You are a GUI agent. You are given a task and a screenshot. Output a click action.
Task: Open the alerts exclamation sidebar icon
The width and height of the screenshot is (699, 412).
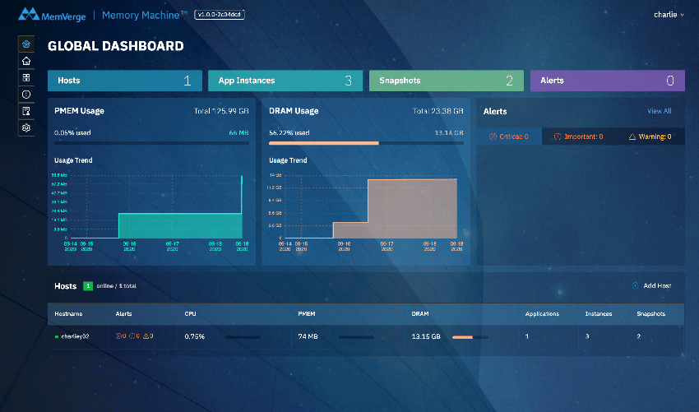click(26, 94)
